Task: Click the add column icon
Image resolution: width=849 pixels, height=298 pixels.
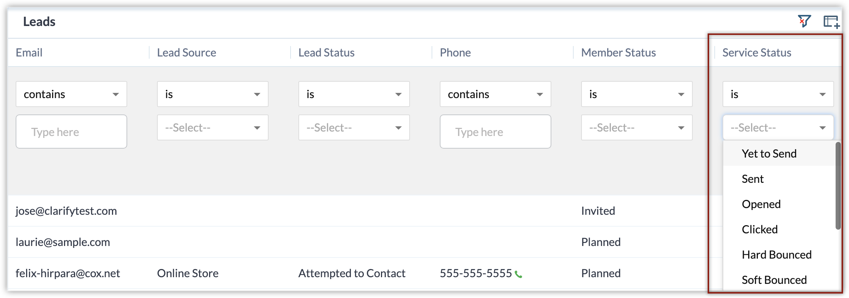Action: tap(831, 22)
